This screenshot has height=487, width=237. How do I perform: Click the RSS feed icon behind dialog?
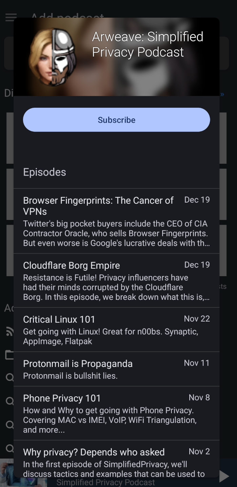point(9,331)
